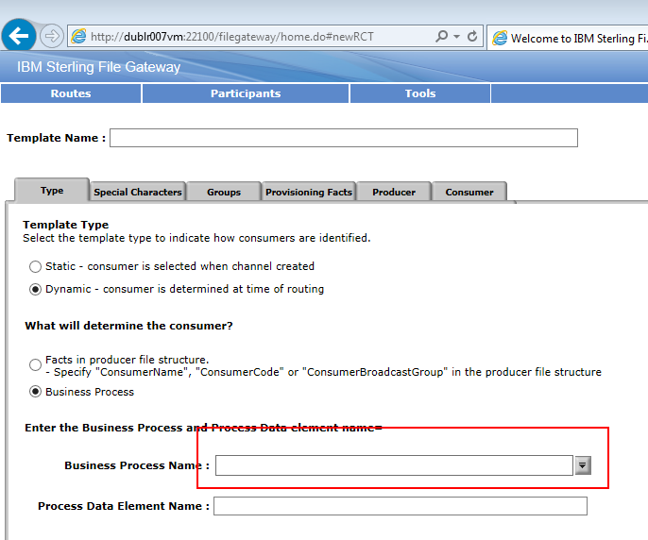Open the Routes menu

point(71,93)
